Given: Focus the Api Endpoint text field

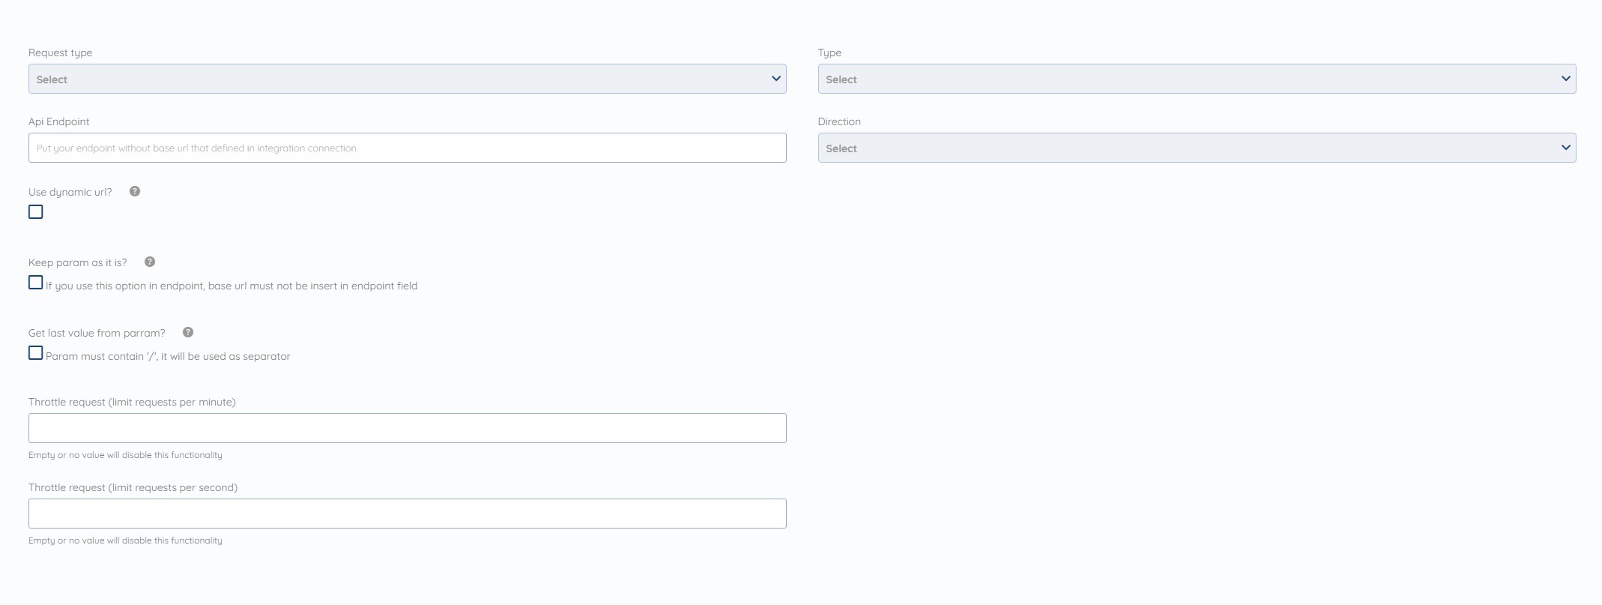Looking at the screenshot, I should click(408, 148).
